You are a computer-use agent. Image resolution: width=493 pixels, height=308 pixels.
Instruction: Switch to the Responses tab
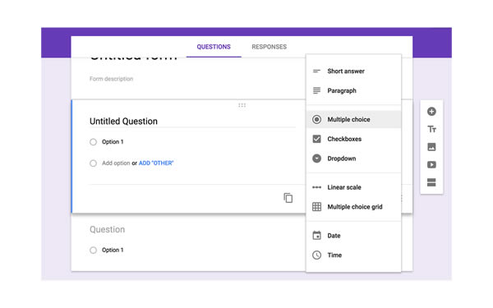coord(270,47)
